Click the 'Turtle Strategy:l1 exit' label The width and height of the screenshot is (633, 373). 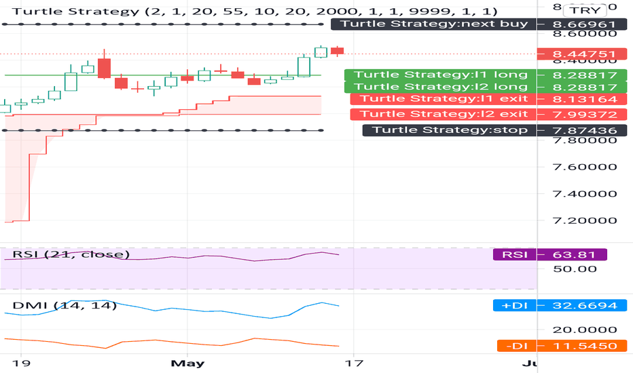(x=444, y=99)
